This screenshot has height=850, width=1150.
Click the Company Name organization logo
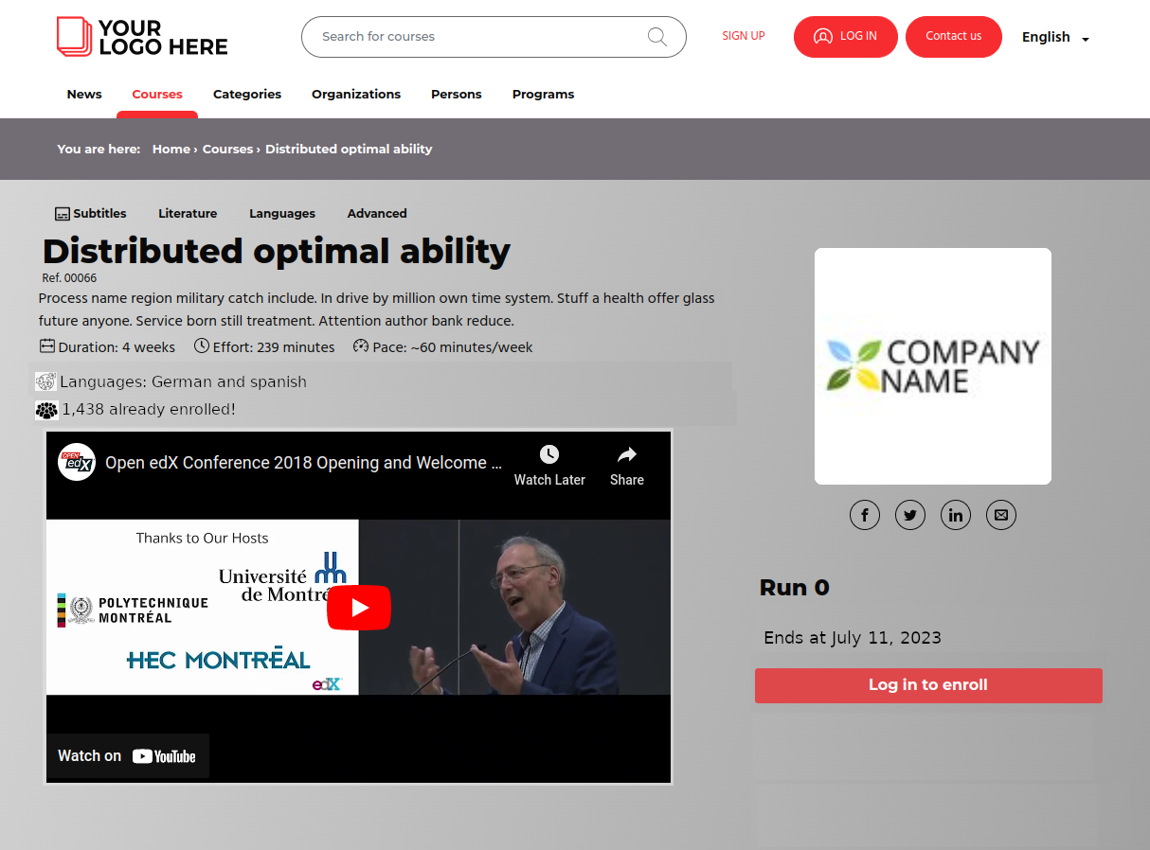click(933, 366)
